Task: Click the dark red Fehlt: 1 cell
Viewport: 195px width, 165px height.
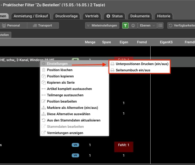Action: (124, 147)
